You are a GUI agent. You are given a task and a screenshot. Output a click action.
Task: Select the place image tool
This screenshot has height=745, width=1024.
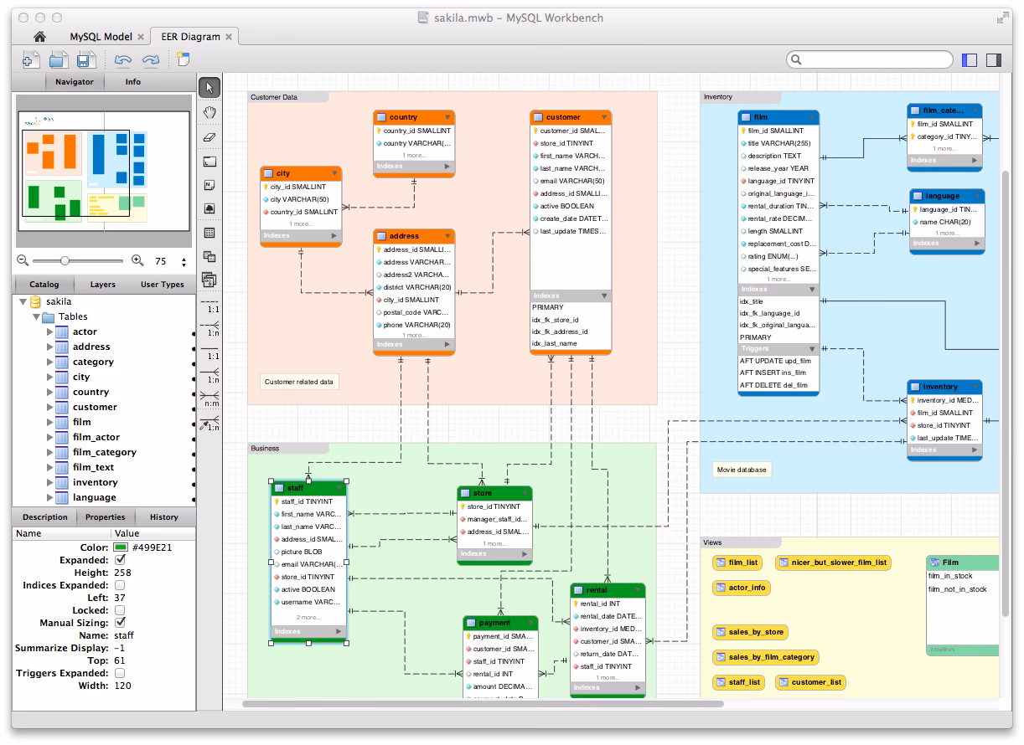[x=209, y=209]
